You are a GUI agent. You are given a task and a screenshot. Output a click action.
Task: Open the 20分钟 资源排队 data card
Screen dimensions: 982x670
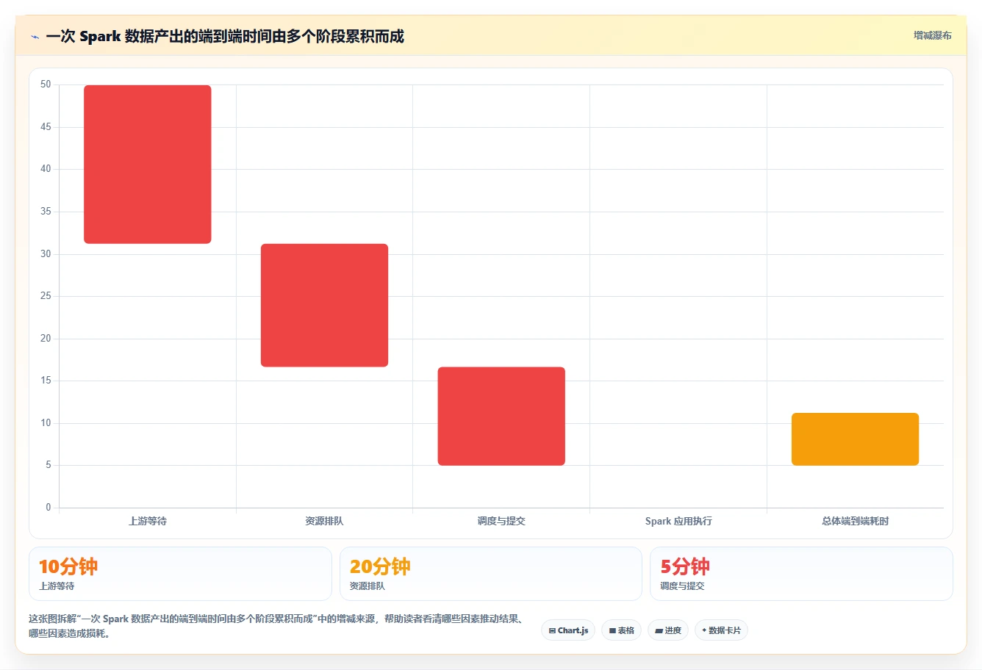tap(490, 574)
